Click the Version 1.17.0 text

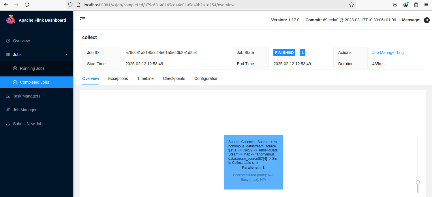pos(285,20)
